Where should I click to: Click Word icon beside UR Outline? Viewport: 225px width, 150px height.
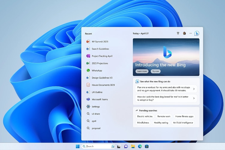click(x=88, y=92)
